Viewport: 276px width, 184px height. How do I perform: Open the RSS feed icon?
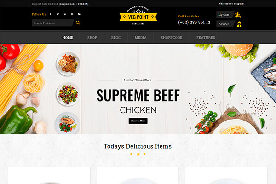[72, 14]
